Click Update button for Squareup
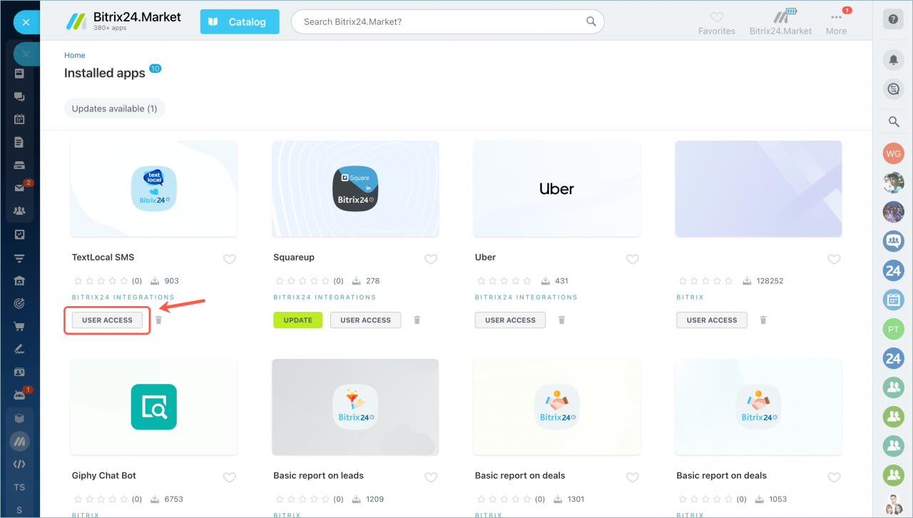 coord(298,320)
